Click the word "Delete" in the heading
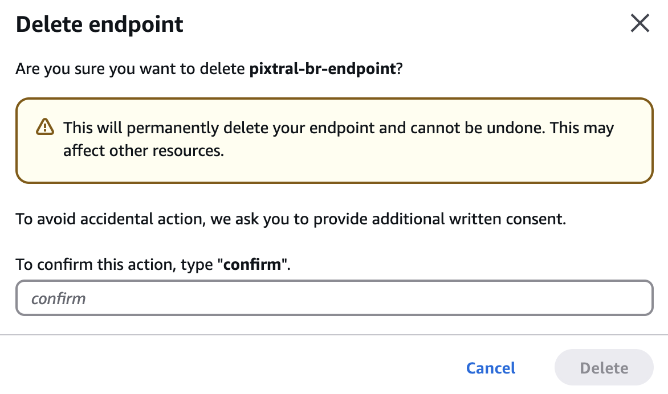Image resolution: width=668 pixels, height=394 pixels. coord(46,25)
